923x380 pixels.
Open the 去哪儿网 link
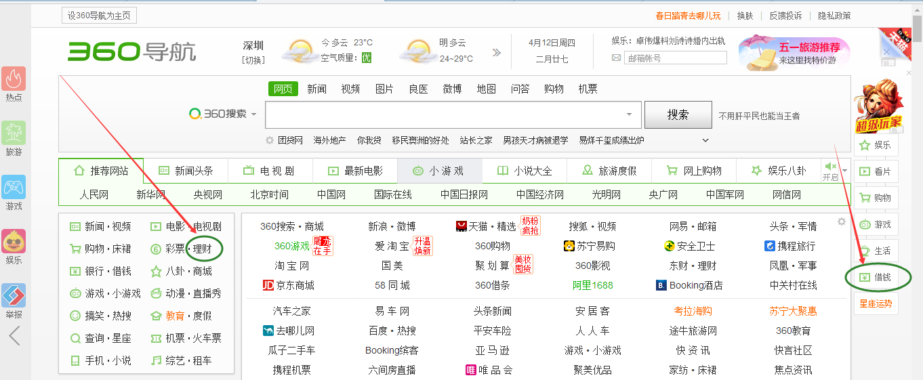pyautogui.click(x=289, y=331)
